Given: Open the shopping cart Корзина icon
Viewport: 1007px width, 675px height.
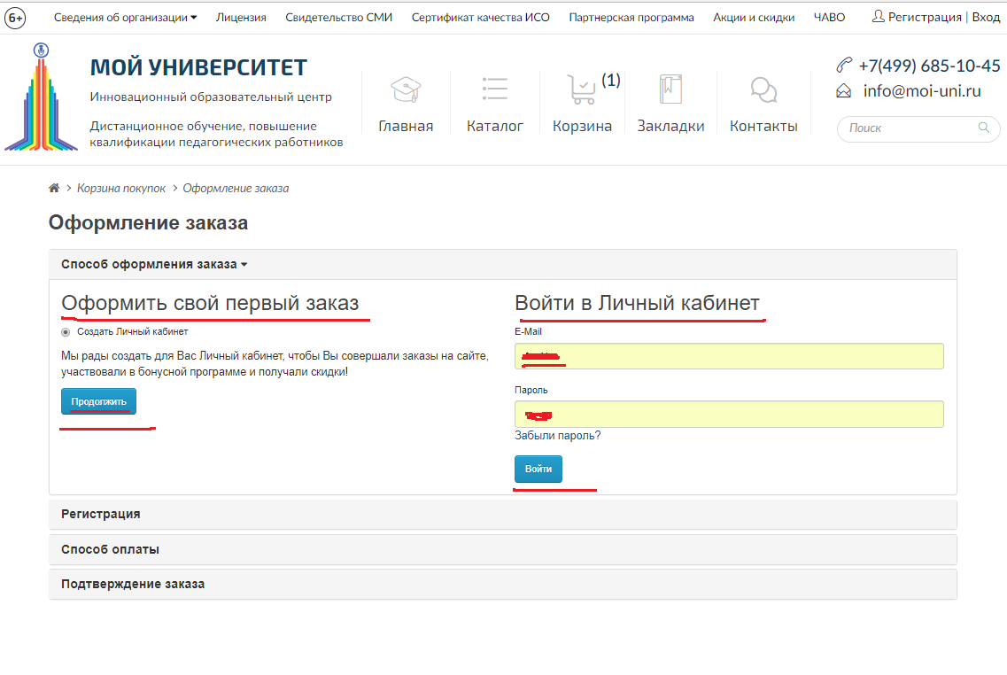Looking at the screenshot, I should coord(582,89).
